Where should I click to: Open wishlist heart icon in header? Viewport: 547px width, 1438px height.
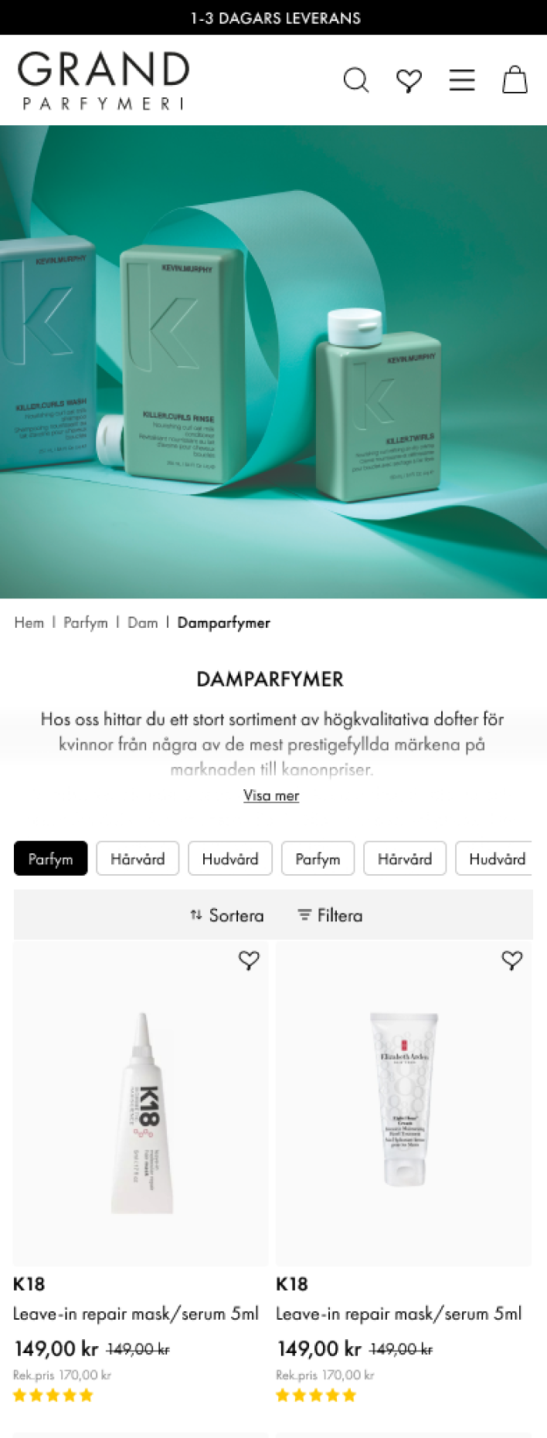(x=409, y=80)
